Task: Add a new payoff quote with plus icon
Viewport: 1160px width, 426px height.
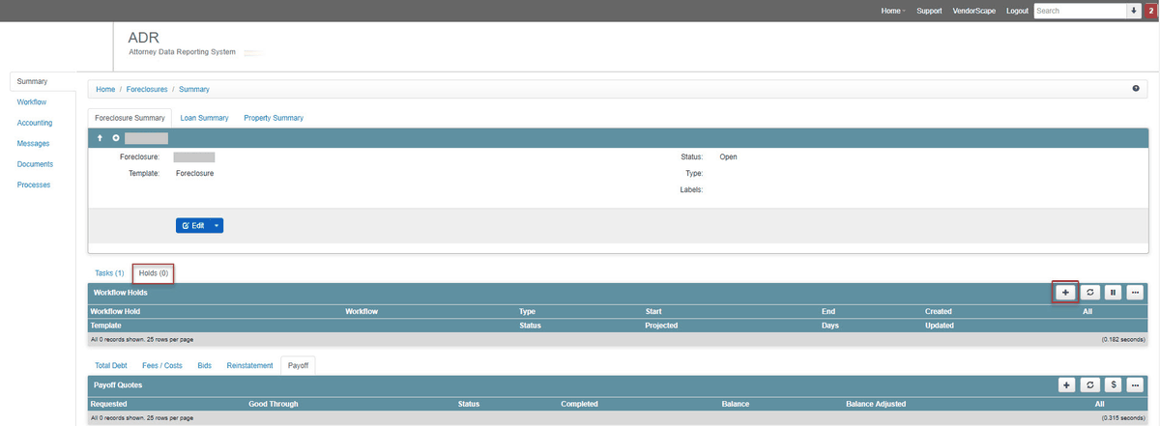Action: [x=1065, y=384]
